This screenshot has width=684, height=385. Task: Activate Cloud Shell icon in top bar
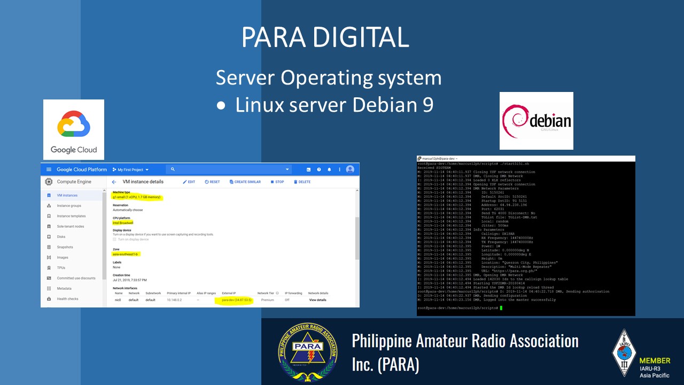(x=309, y=170)
